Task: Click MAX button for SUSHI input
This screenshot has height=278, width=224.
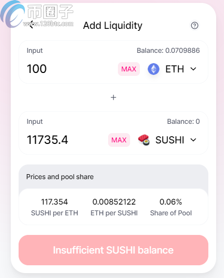Action: (x=119, y=140)
